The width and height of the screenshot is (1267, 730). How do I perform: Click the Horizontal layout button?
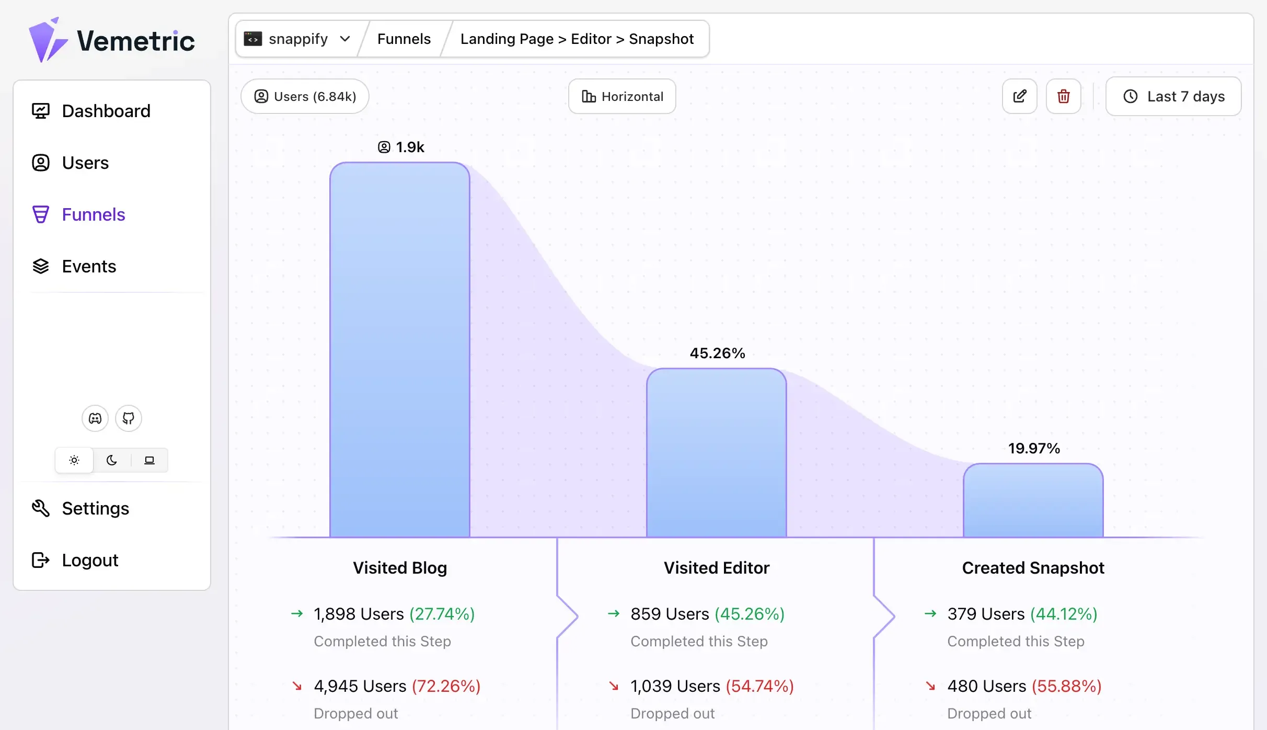click(x=622, y=96)
